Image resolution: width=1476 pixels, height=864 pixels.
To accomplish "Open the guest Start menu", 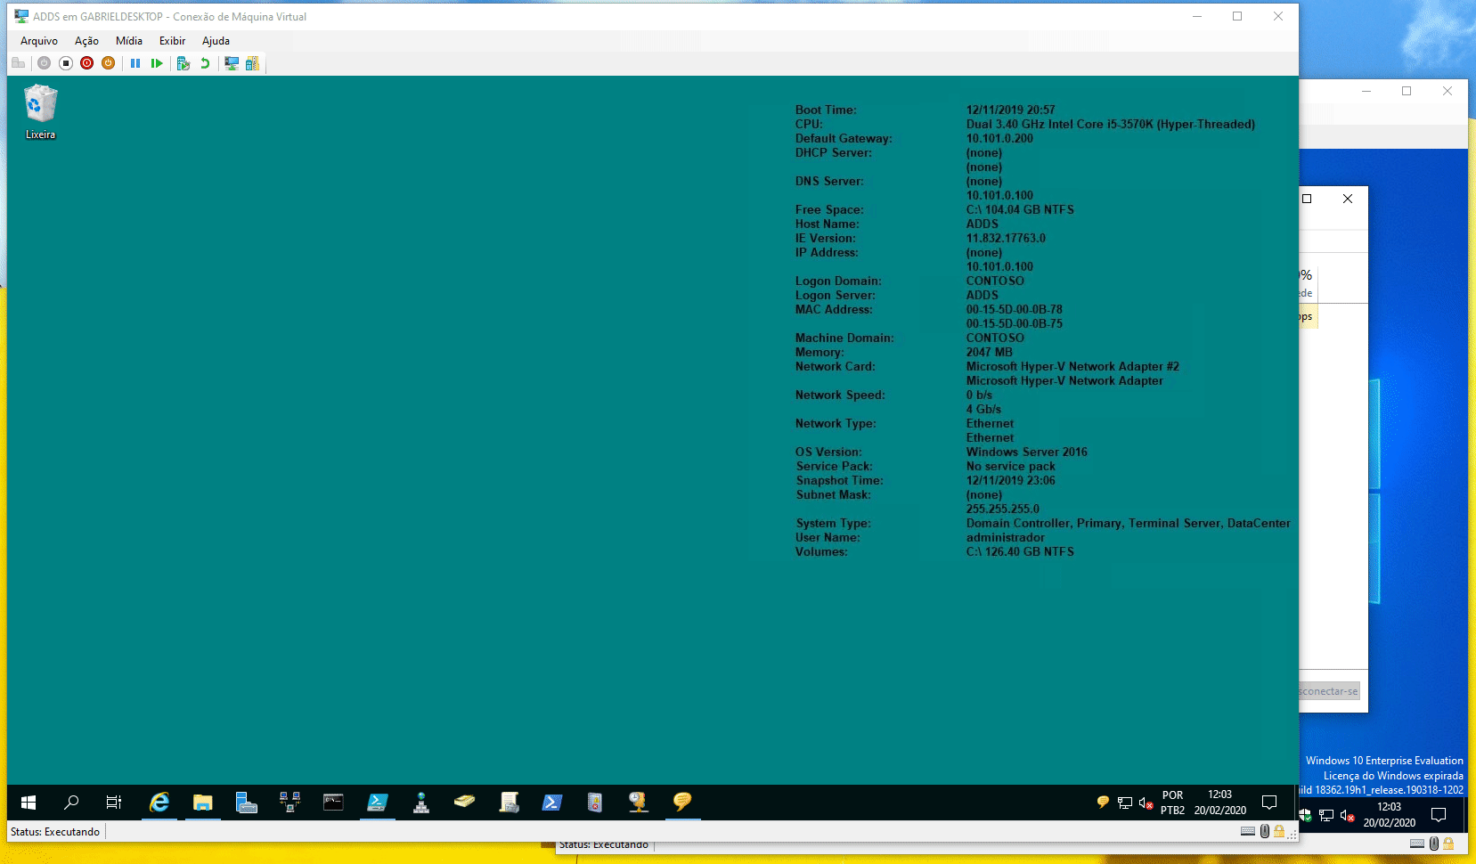I will point(28,803).
